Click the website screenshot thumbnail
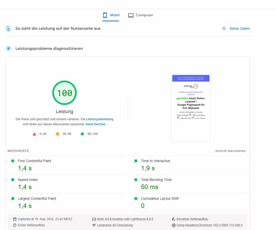This screenshot has width=276, height=230. click(x=191, y=108)
